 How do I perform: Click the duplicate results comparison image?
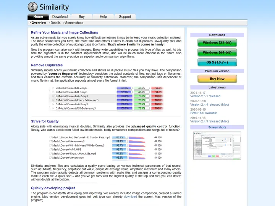click(107, 98)
